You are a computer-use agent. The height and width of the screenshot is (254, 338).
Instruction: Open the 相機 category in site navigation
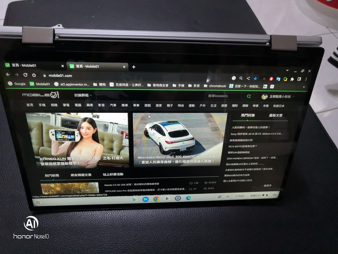(x=54, y=105)
